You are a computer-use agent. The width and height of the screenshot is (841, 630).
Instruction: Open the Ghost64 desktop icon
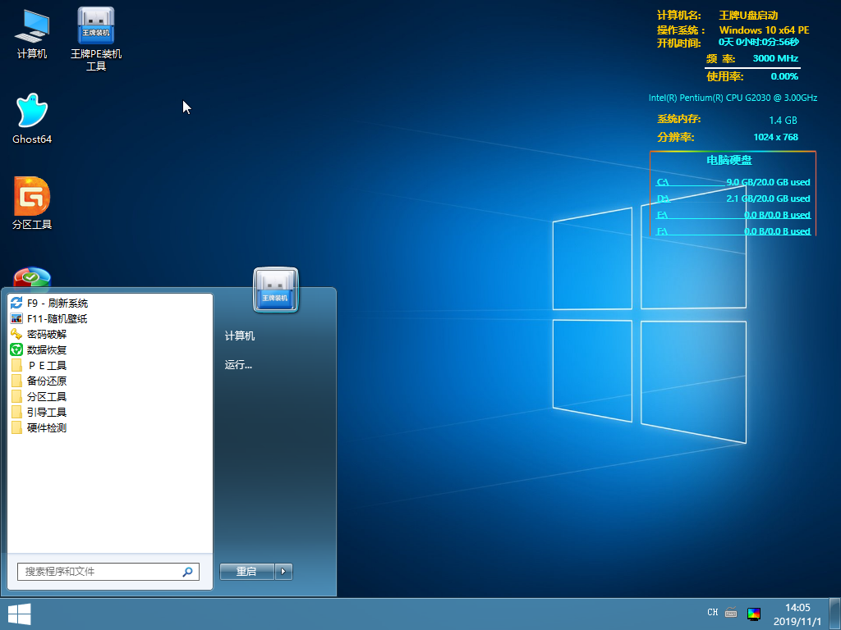pos(32,118)
